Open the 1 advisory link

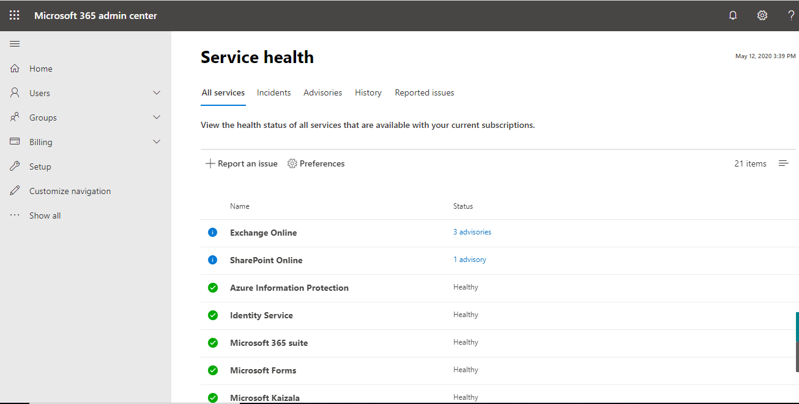tap(470, 260)
